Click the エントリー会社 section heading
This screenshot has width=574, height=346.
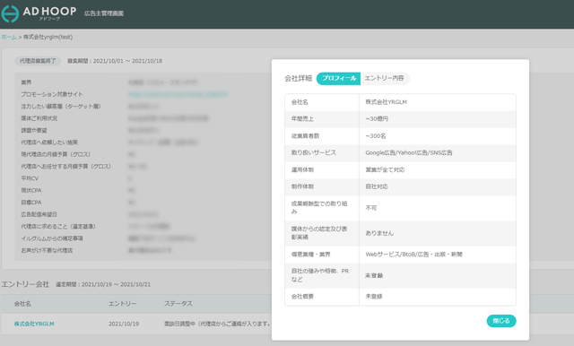[x=25, y=284]
